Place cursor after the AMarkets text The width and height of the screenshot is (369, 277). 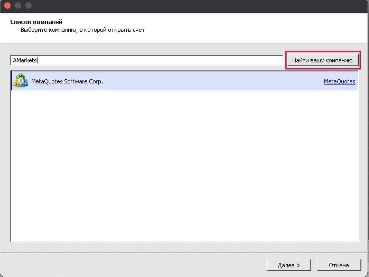click(x=37, y=60)
